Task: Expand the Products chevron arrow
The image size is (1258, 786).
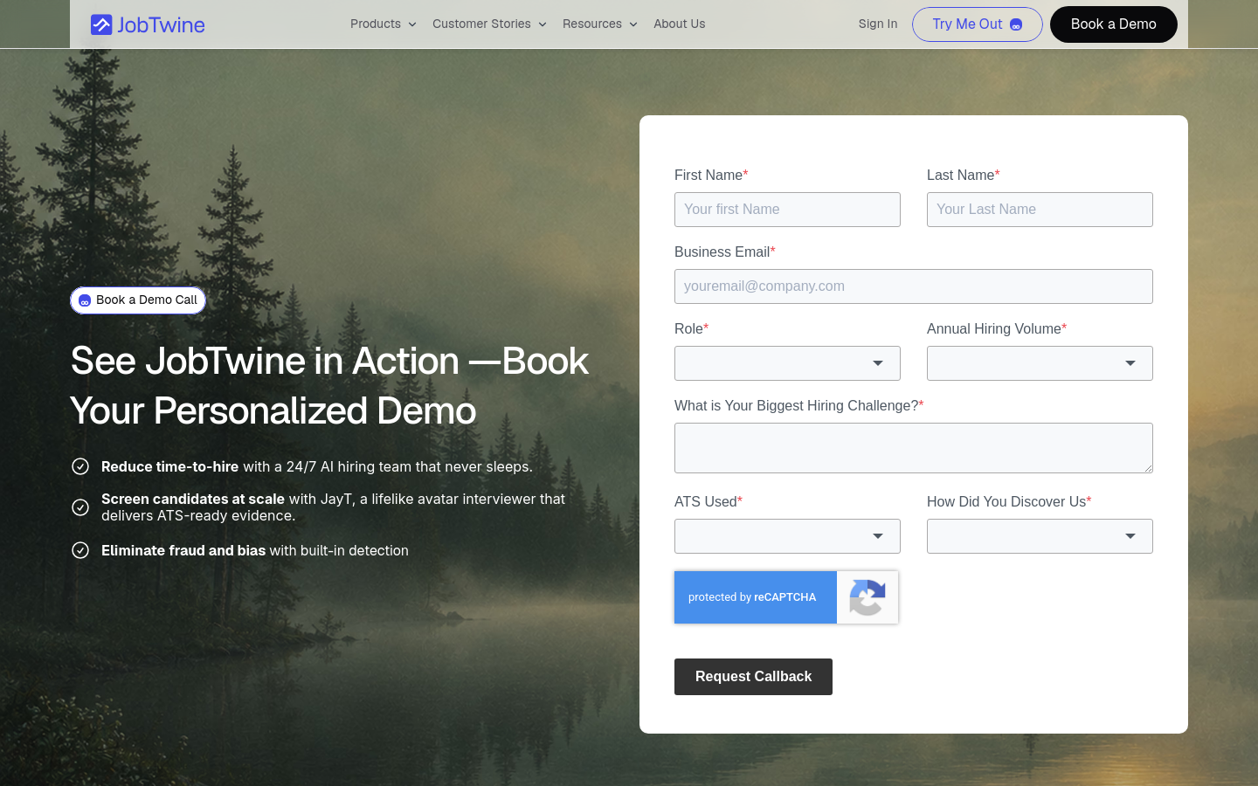Action: pyautogui.click(x=412, y=24)
